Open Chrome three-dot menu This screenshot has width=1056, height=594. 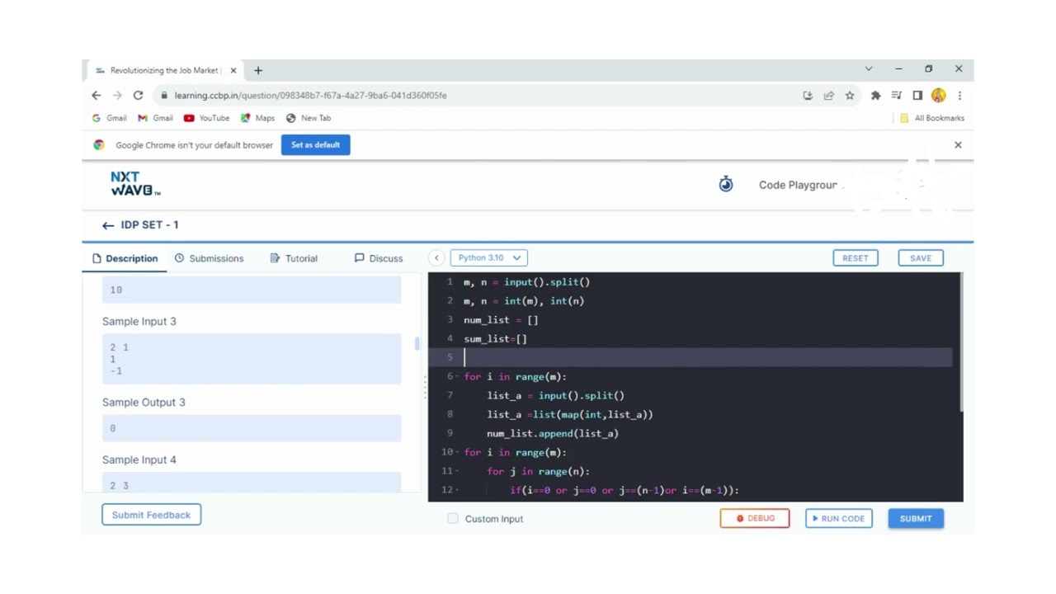point(959,96)
